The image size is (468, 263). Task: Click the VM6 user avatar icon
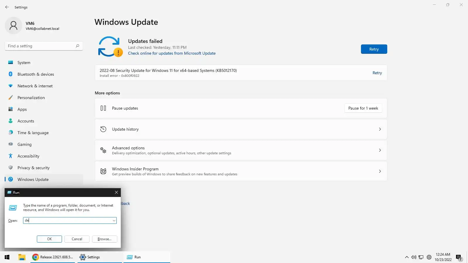click(13, 25)
